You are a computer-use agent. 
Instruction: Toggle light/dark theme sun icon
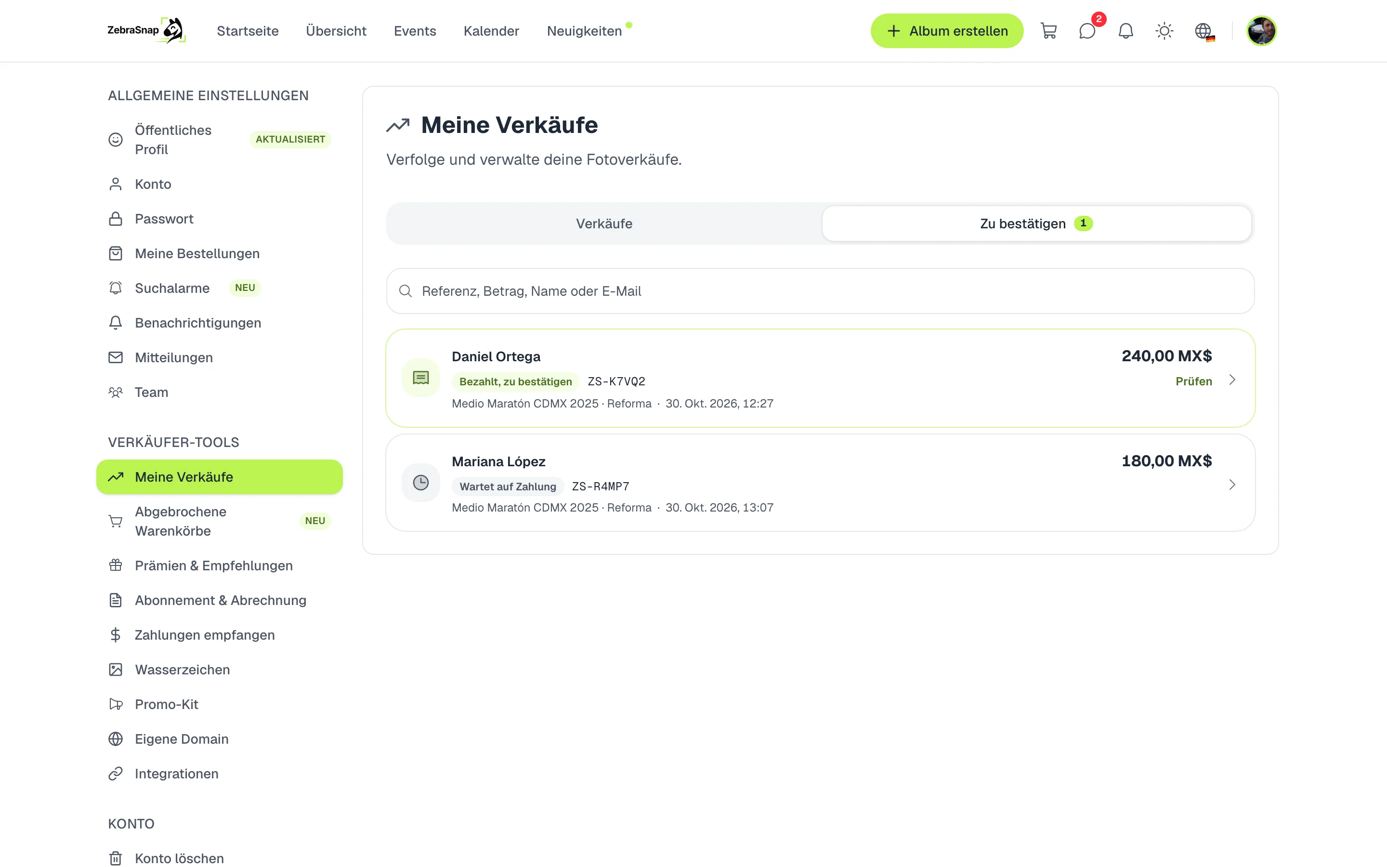click(x=1164, y=31)
